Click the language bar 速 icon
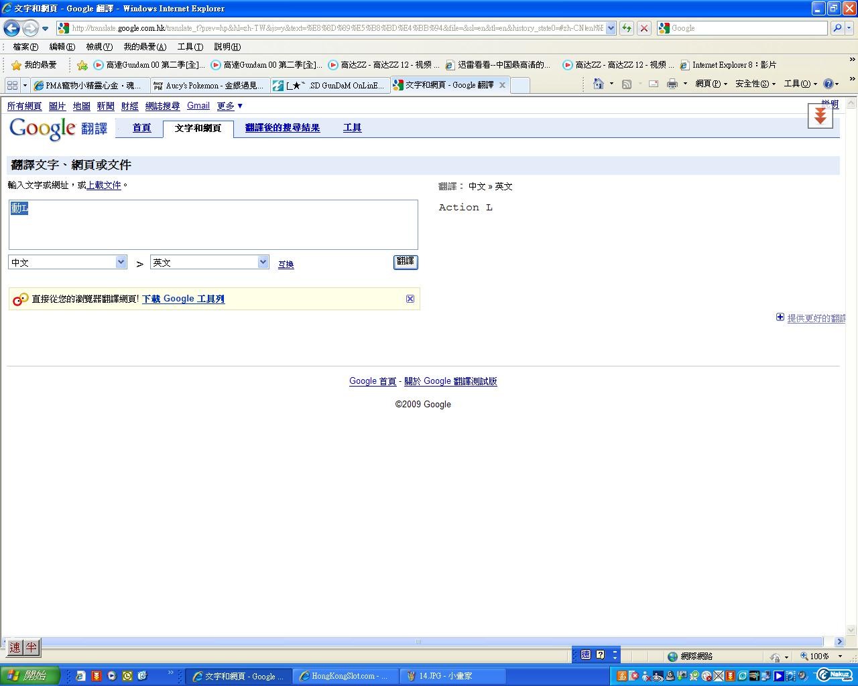 coord(586,655)
